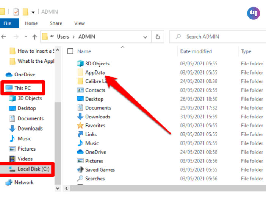Select the Calibre Library folder icon
Screen dimensions: 266x199
coord(80,81)
